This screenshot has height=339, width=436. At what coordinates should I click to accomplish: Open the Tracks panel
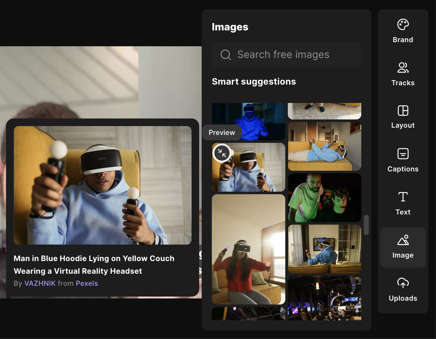point(403,74)
